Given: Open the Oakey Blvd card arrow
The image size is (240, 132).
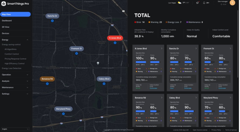Looking at the screenshot, I should (196, 98).
